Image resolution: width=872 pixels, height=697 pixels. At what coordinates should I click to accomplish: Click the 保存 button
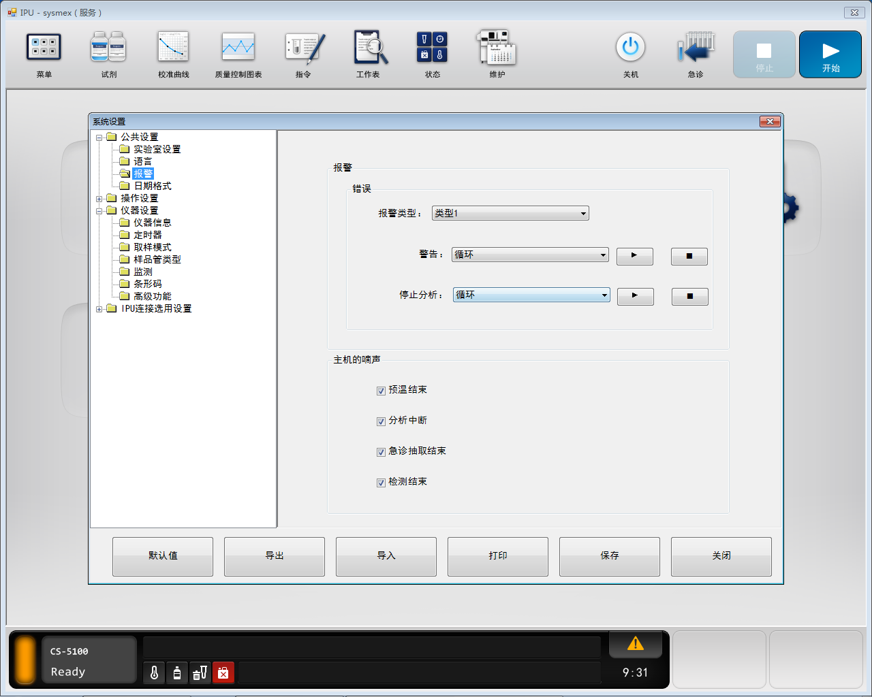pyautogui.click(x=609, y=556)
